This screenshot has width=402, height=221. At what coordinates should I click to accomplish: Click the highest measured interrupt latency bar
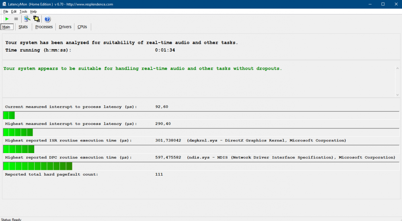point(18,132)
